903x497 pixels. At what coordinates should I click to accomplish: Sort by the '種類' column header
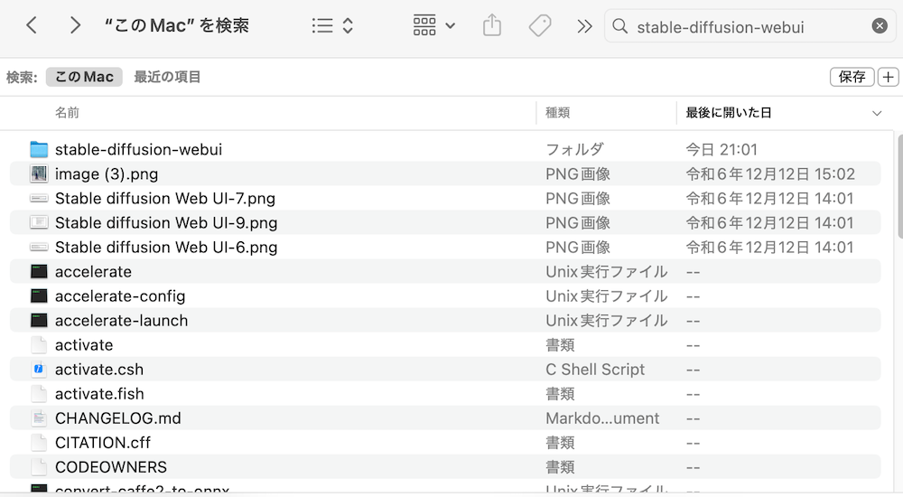[x=557, y=113]
